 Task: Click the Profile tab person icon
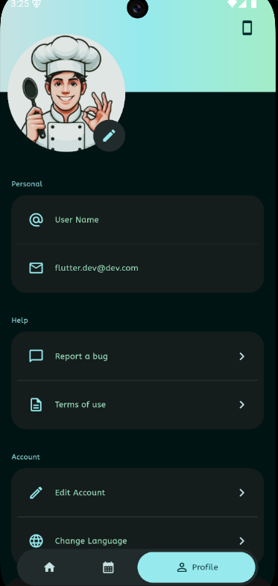point(182,567)
